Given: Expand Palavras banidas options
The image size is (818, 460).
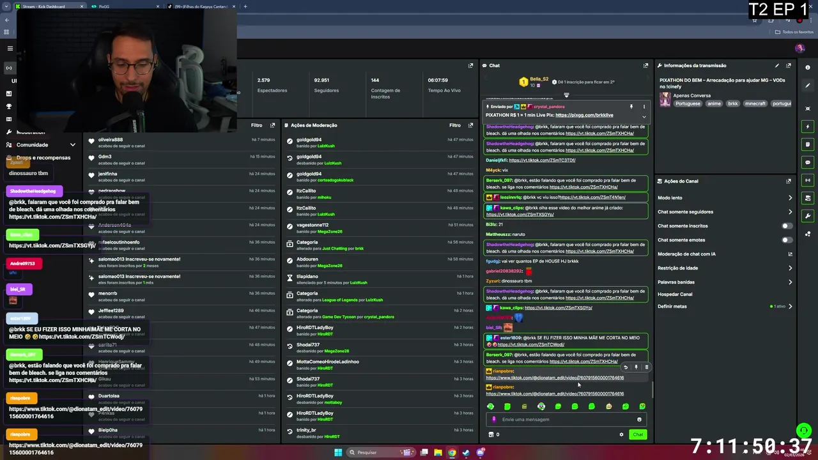Looking at the screenshot, I should 790,282.
